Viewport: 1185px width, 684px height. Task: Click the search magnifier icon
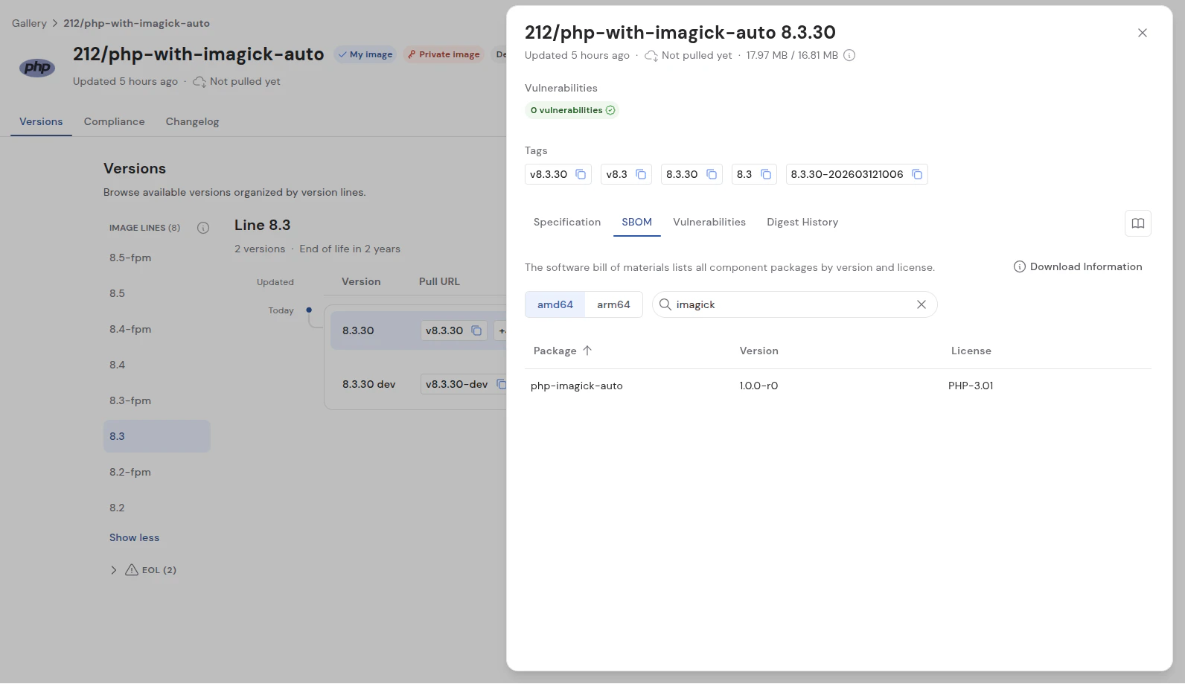coord(665,304)
